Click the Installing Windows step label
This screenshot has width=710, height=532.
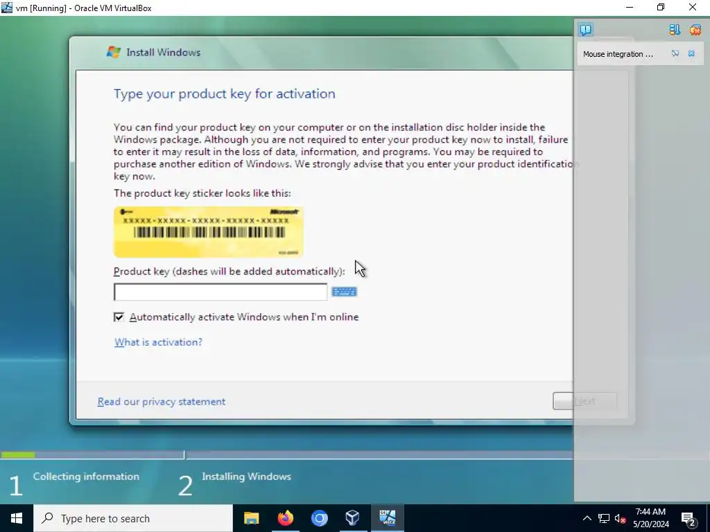coord(246,477)
